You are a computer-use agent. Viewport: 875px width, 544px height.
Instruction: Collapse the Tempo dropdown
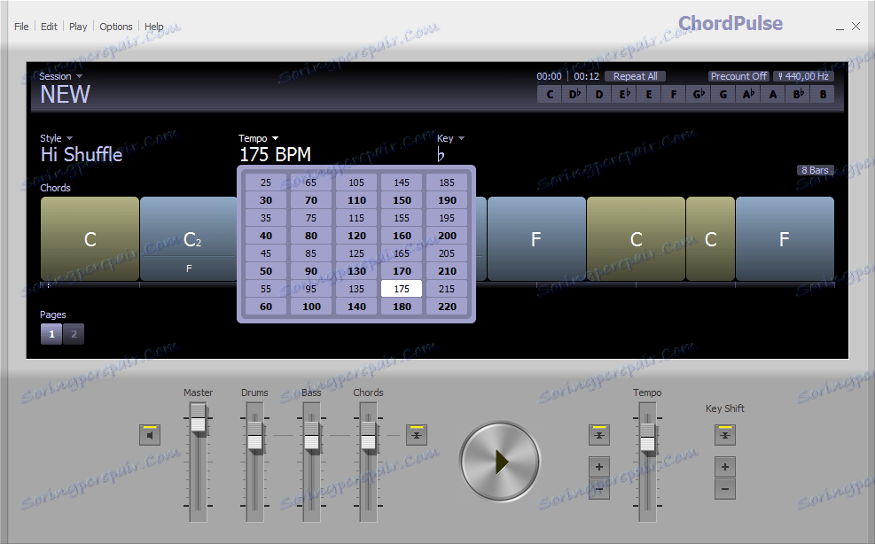[258, 138]
